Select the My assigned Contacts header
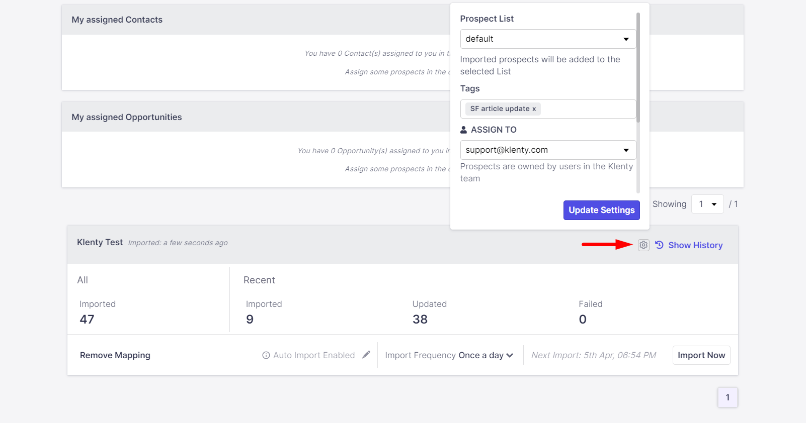Viewport: 806px width, 423px height. [117, 20]
